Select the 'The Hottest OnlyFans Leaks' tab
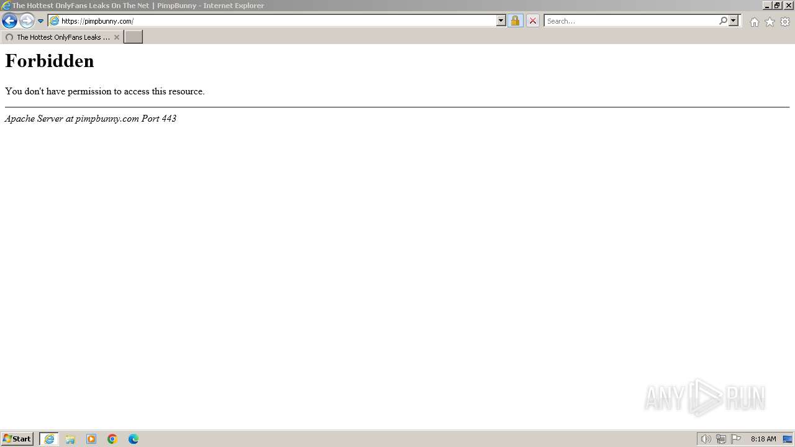Viewport: 795px width, 447px height. 62,37
